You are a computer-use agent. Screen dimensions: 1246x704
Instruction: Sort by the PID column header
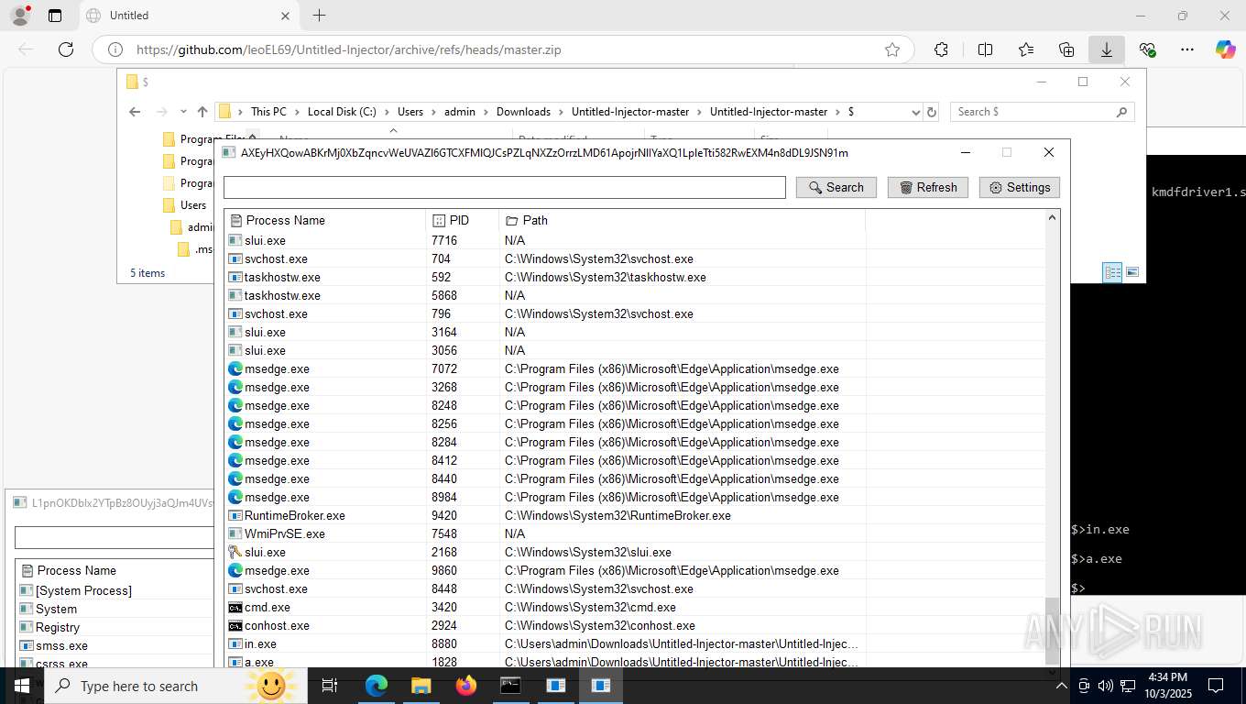tap(463, 220)
